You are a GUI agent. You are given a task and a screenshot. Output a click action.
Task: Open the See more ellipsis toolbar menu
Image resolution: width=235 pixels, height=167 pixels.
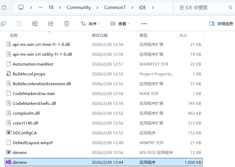click(144, 24)
